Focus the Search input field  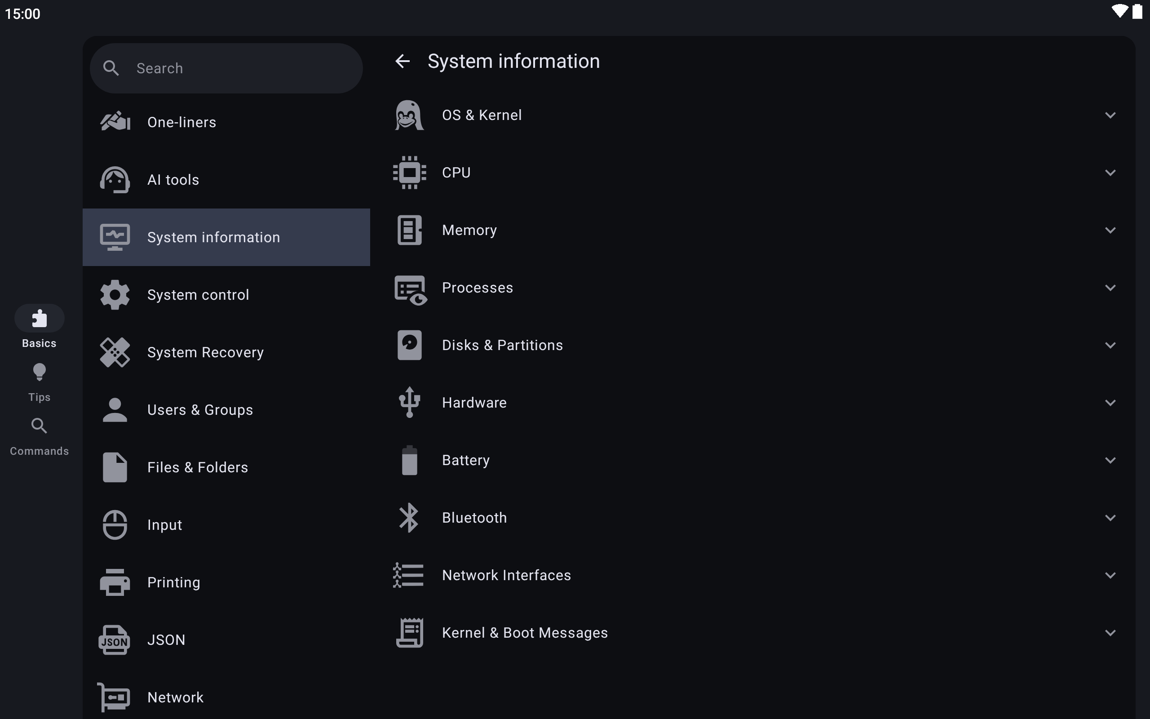[226, 68]
